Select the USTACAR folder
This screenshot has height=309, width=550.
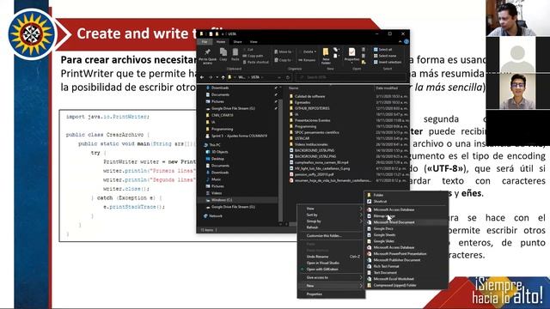[302, 138]
